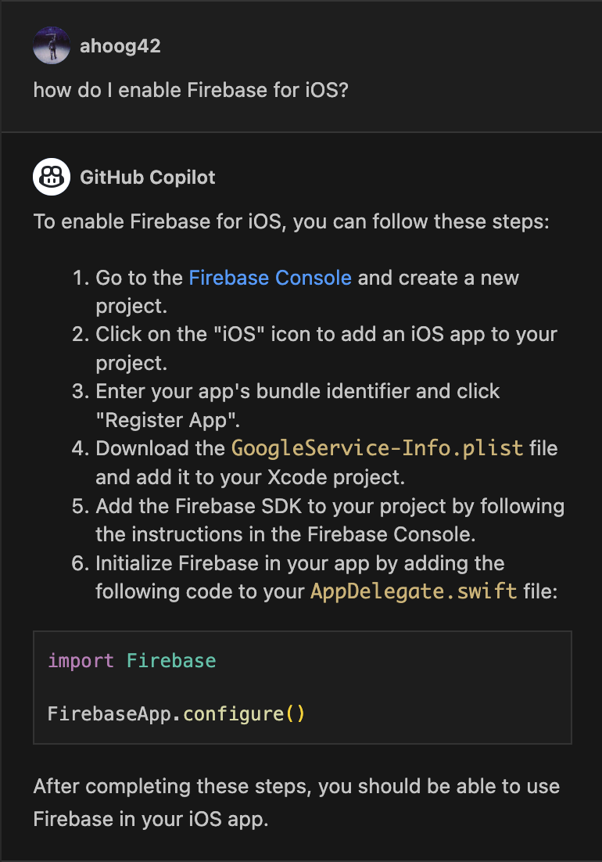
Task: Select step 3 about the bundle identifier
Action: point(286,406)
